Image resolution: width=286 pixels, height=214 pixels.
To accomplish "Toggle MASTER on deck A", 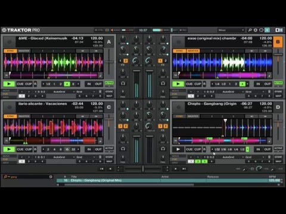I will (x=24, y=51).
